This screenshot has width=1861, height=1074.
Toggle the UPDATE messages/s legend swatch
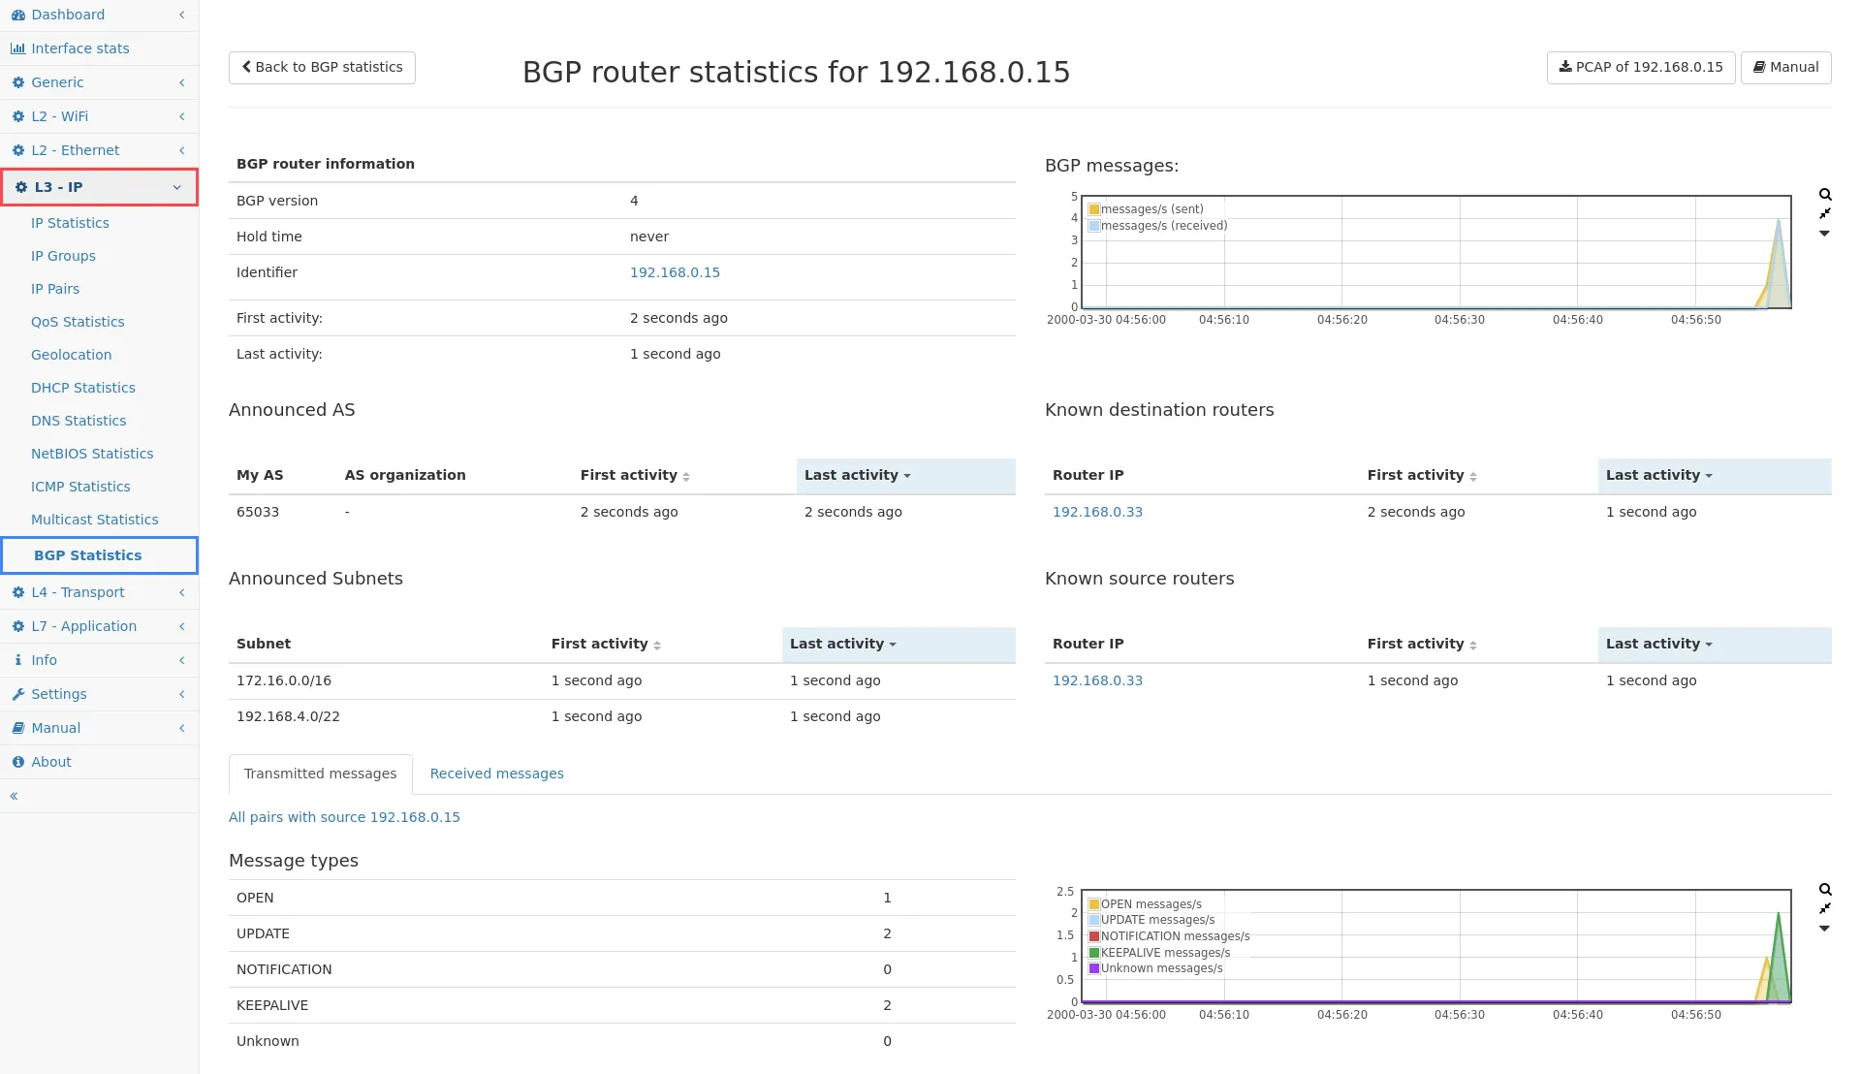[1094, 920]
